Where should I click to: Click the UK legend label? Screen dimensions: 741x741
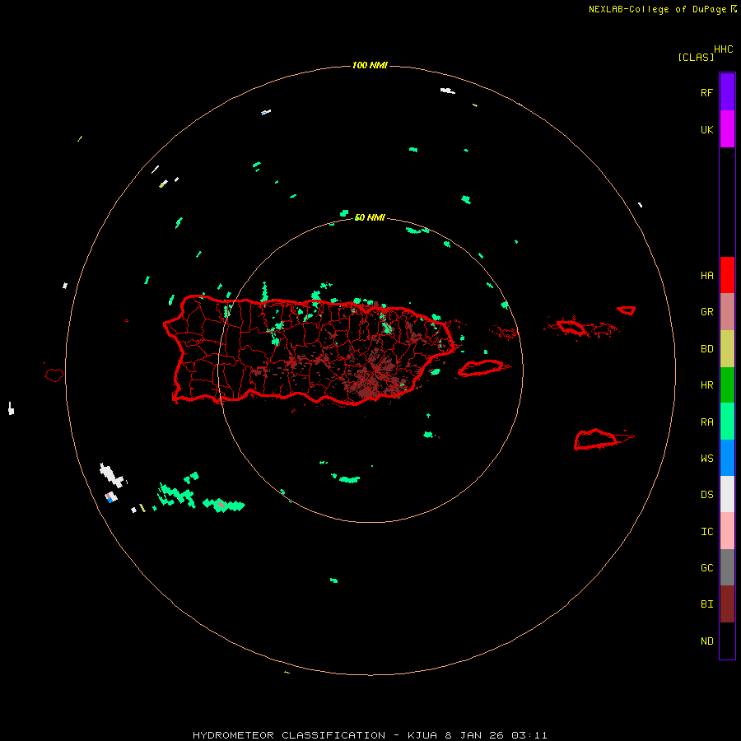706,130
